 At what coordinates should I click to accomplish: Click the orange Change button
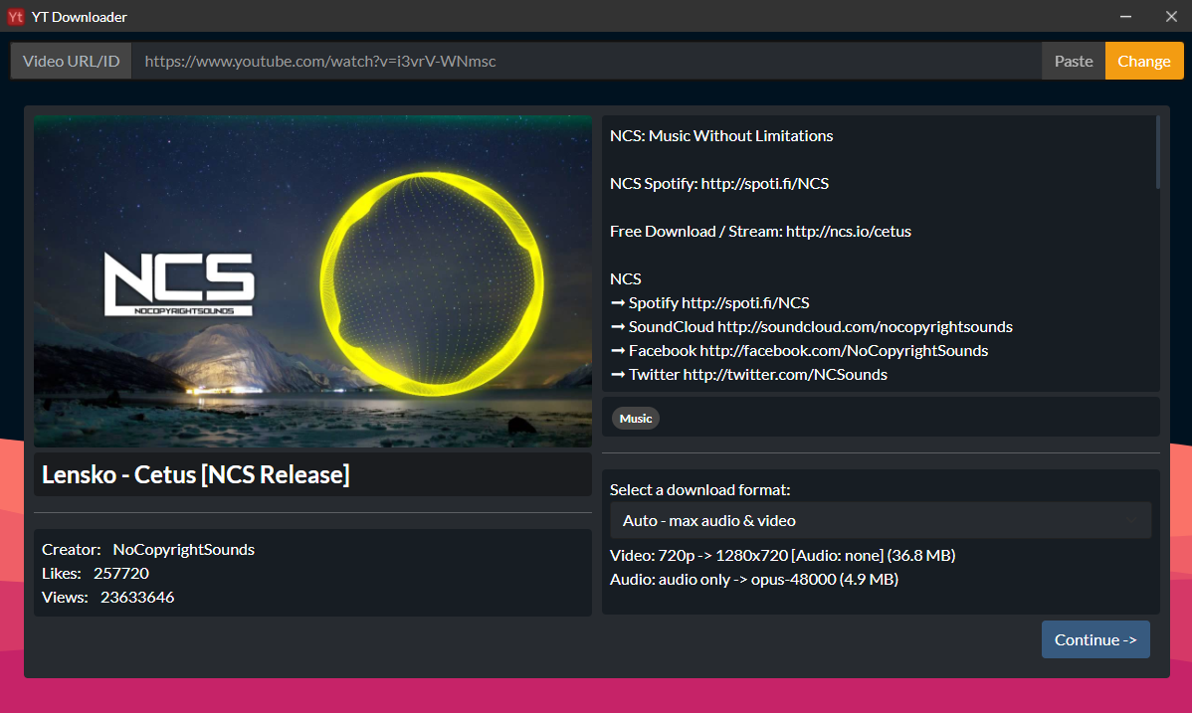tap(1144, 61)
